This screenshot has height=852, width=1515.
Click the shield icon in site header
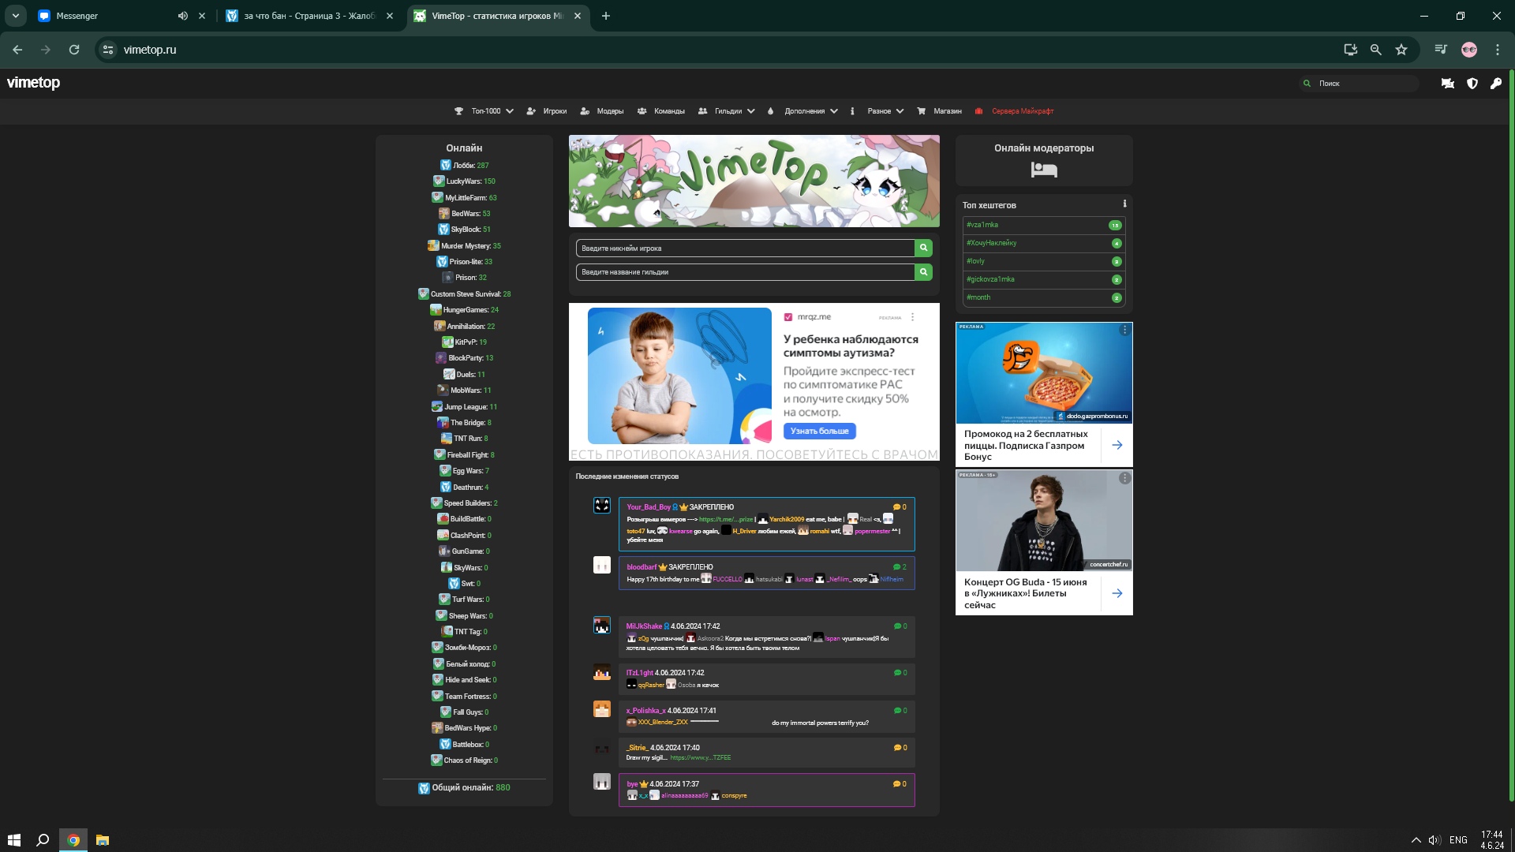1472,84
